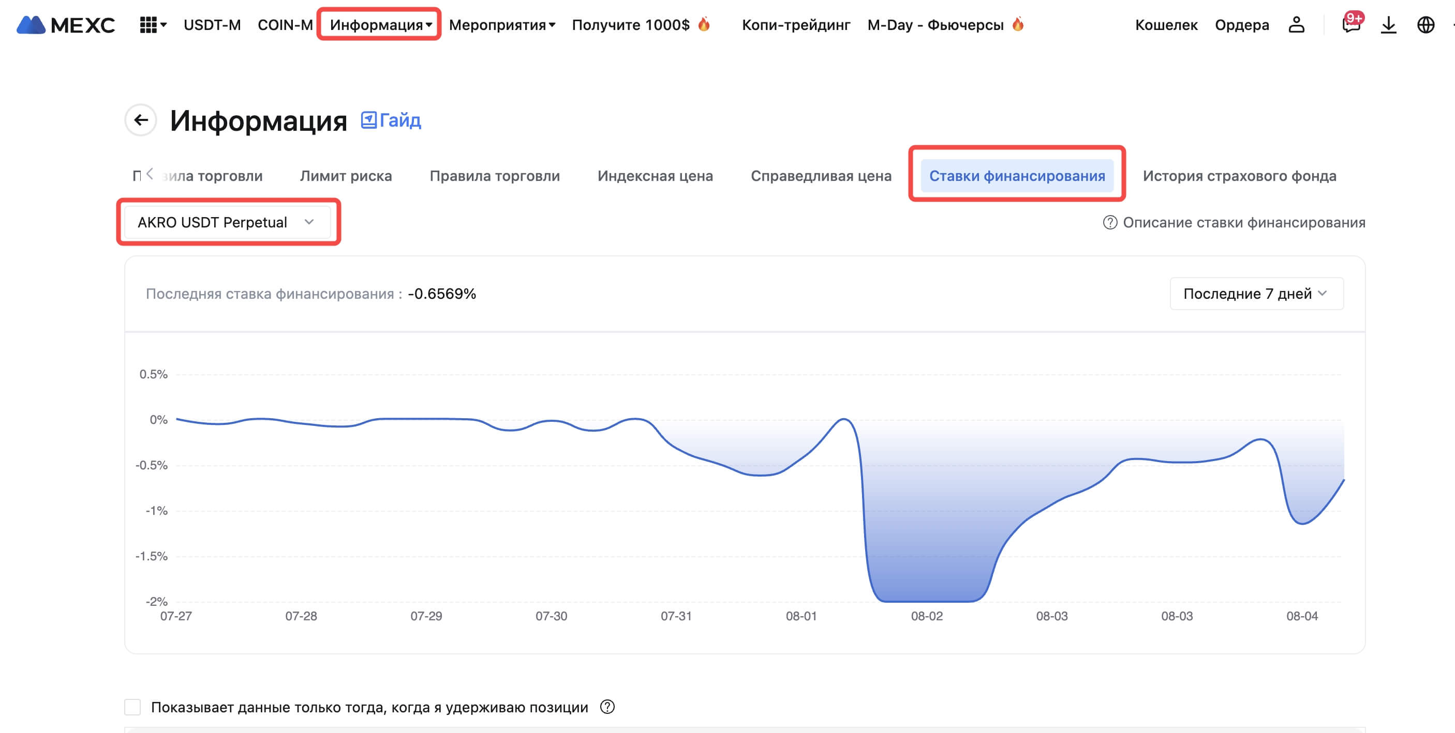Open the messages icon with 9+ badge
The image size is (1455, 733).
[x=1350, y=25]
